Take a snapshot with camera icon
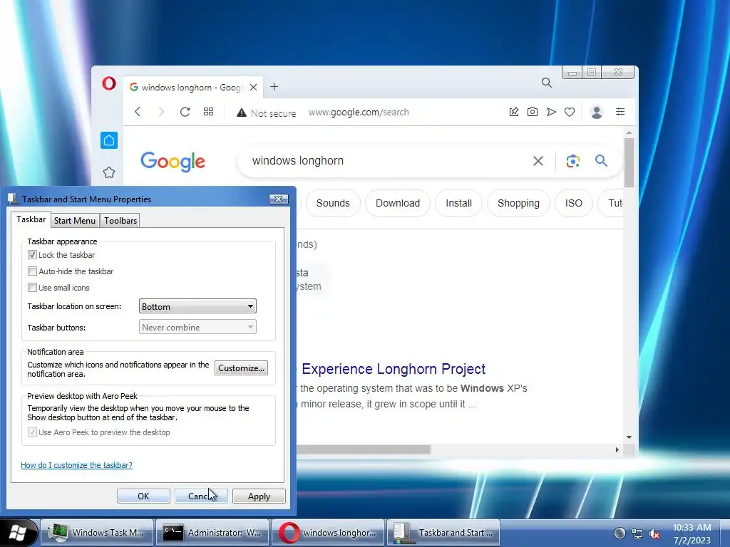 532,112
